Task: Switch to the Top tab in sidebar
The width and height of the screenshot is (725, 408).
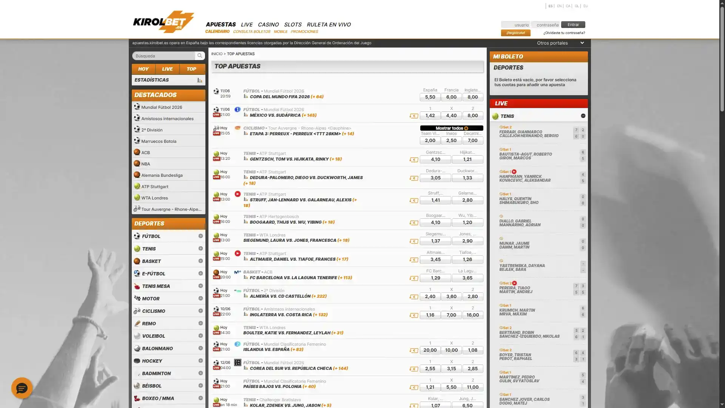Action: click(191, 69)
